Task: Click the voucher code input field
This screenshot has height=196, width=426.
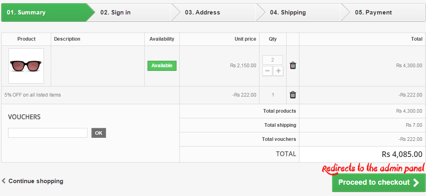Action: tap(48, 133)
